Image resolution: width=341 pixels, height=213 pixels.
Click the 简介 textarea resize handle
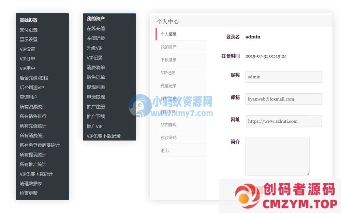[308, 173]
